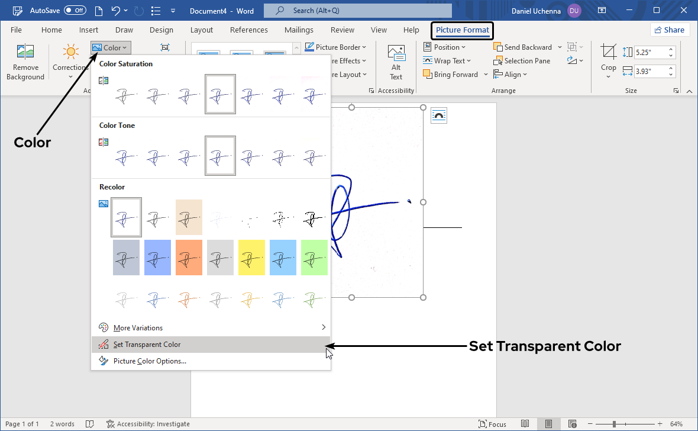Select the Crop tool
The width and height of the screenshot is (698, 431).
[x=608, y=59]
